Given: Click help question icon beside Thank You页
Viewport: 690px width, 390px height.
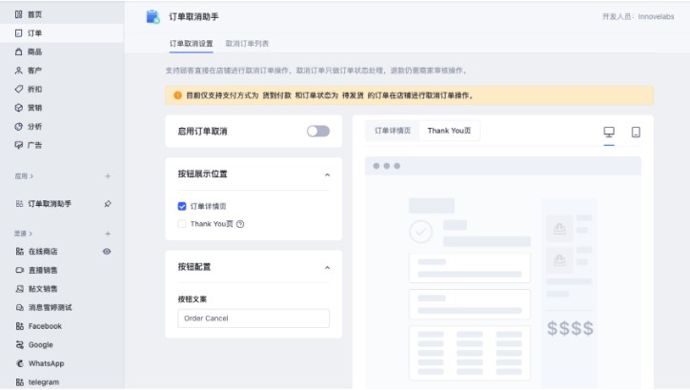Looking at the screenshot, I should 240,224.
